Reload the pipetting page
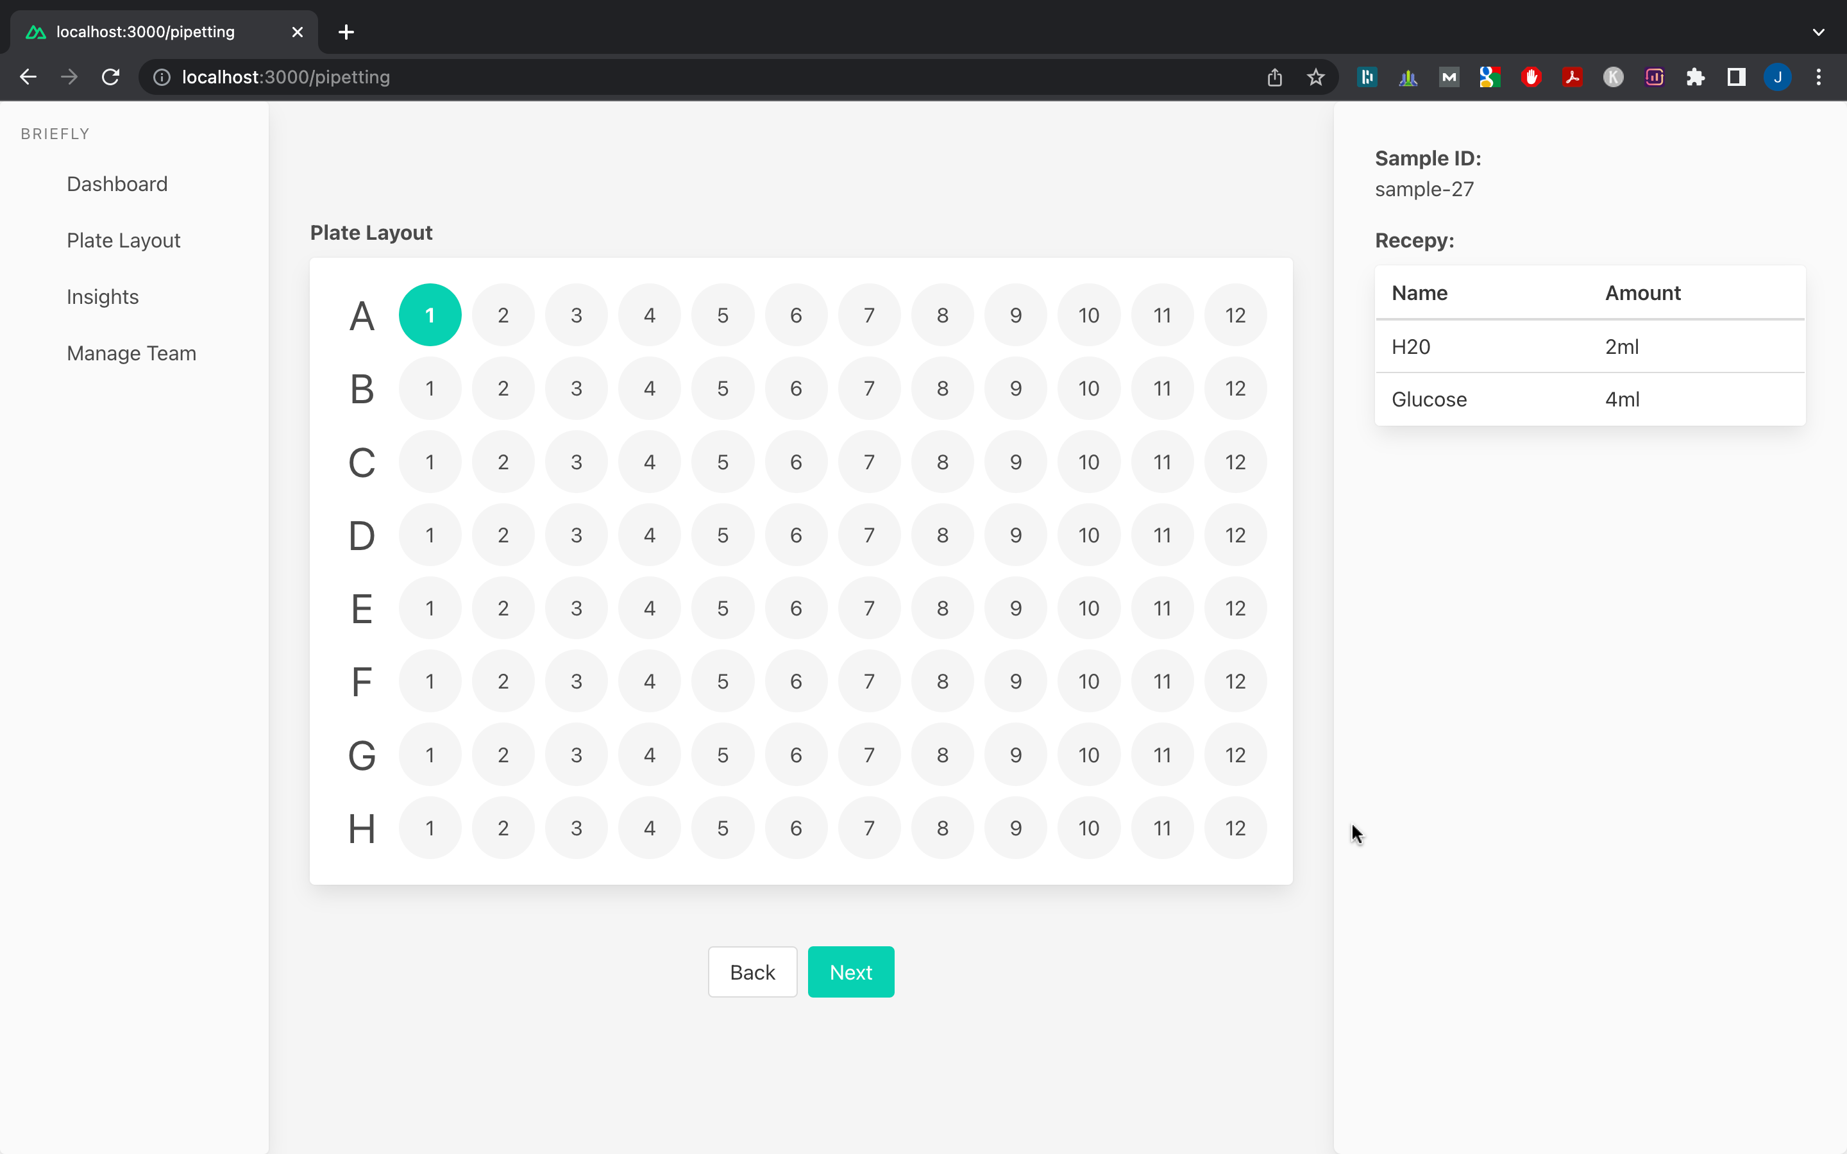The height and width of the screenshot is (1154, 1847). [x=111, y=76]
